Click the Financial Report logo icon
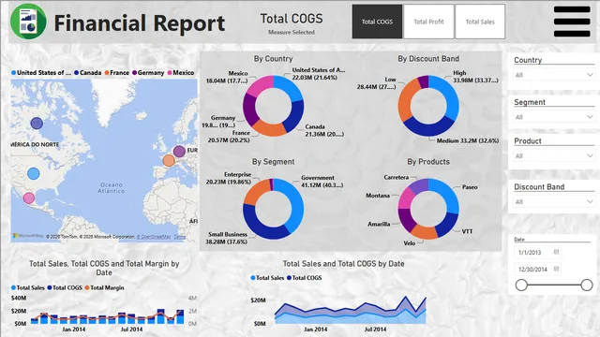Viewport: 600px width, 337px height. point(28,22)
